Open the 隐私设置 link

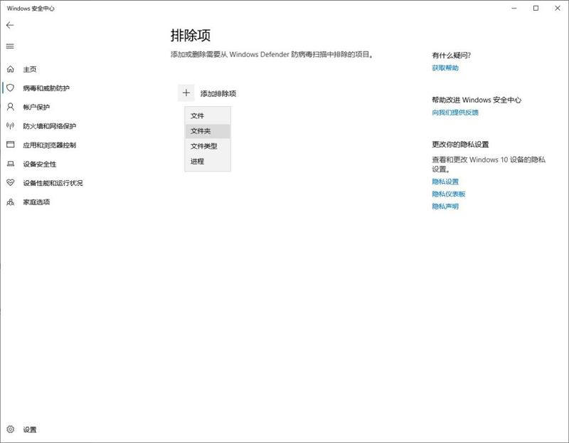445,182
